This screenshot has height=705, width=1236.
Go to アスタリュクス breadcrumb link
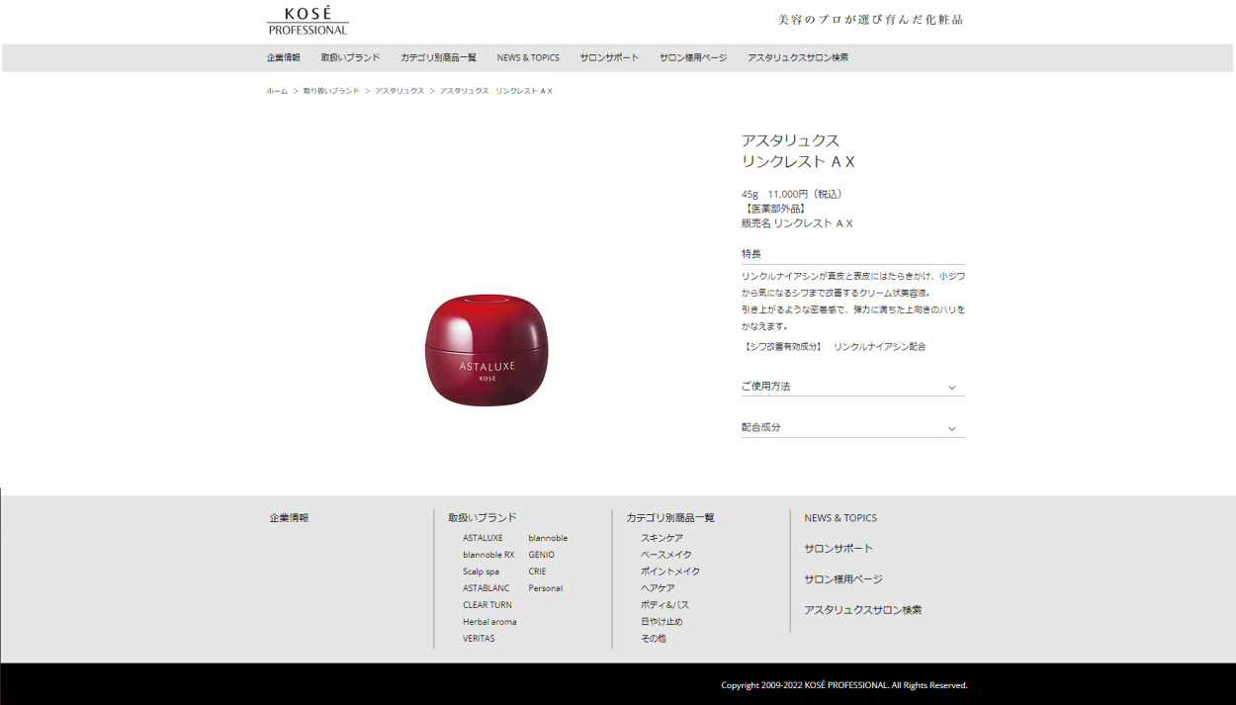coord(399,91)
